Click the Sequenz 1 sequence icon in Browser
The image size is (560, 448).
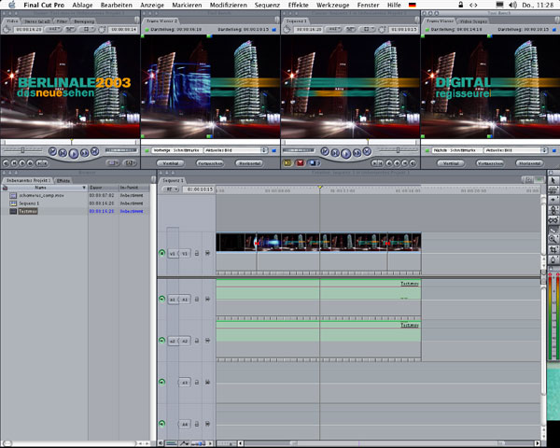(x=13, y=203)
